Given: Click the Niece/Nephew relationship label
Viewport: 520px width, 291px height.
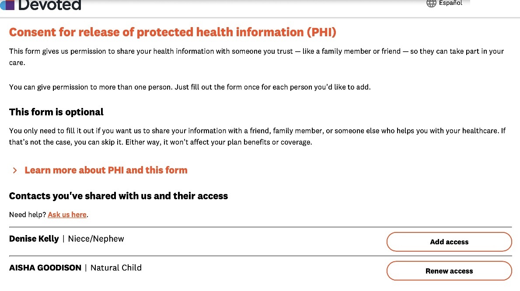Looking at the screenshot, I should coord(96,239).
